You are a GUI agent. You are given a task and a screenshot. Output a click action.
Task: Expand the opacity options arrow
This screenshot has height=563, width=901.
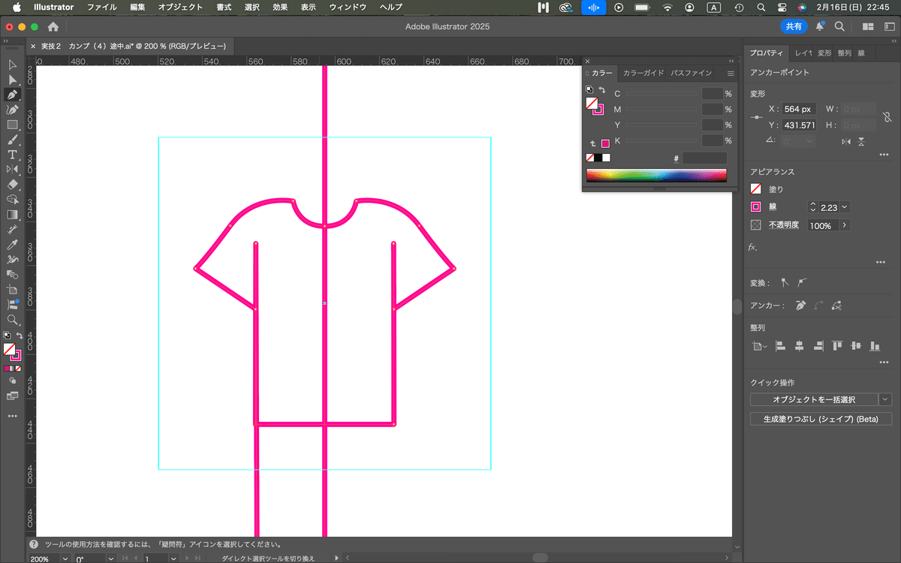[845, 225]
